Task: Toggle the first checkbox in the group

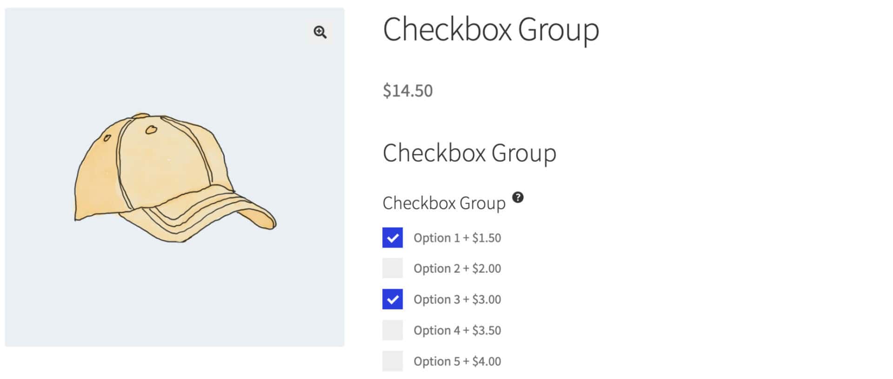Action: 393,237
